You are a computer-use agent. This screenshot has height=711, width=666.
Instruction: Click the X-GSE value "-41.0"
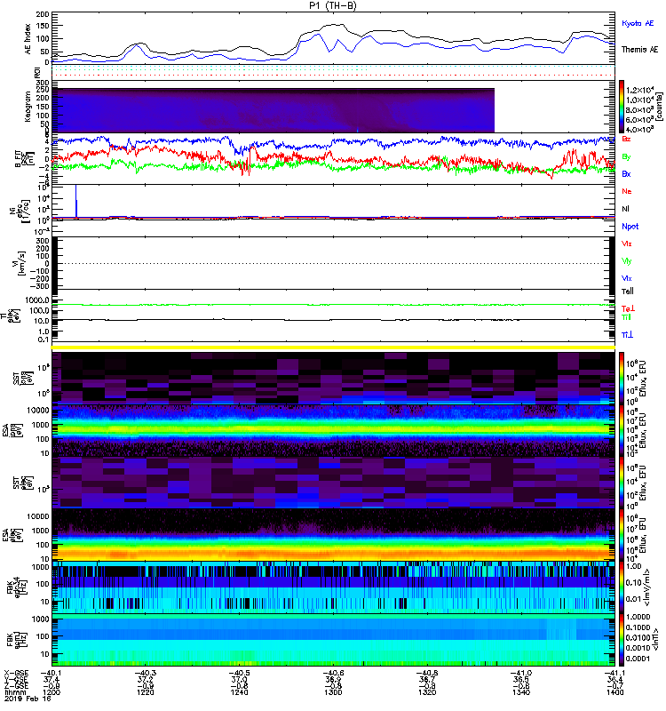point(519,673)
